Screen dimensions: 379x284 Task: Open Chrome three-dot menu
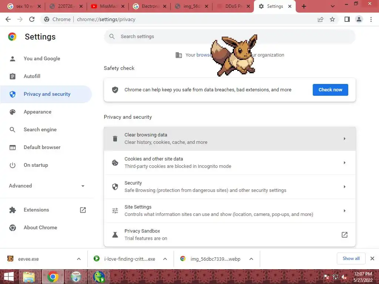tap(371, 19)
